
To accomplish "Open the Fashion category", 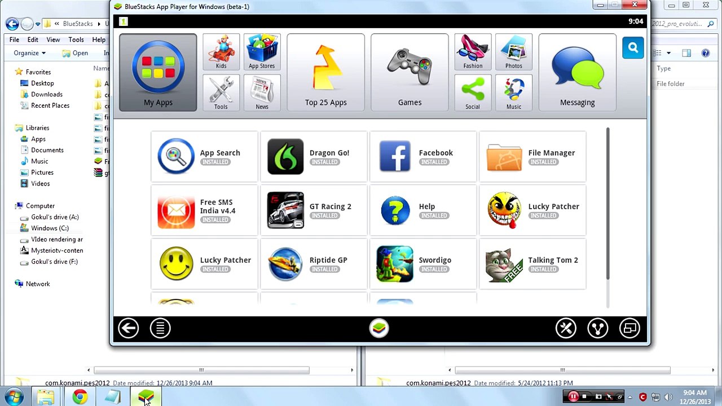I will coord(473,52).
